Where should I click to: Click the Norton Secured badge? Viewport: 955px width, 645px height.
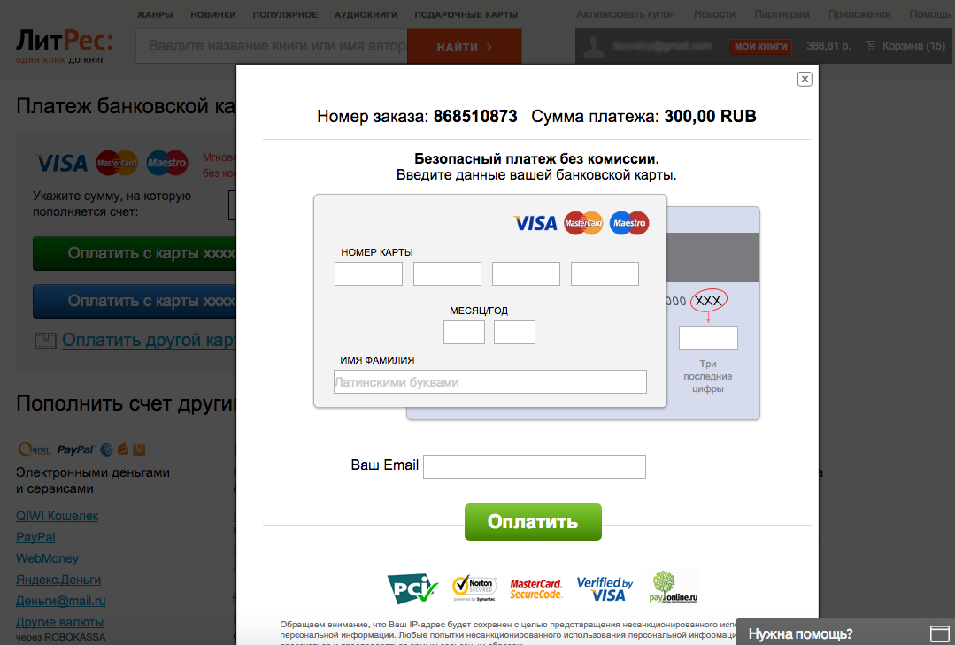click(x=474, y=588)
